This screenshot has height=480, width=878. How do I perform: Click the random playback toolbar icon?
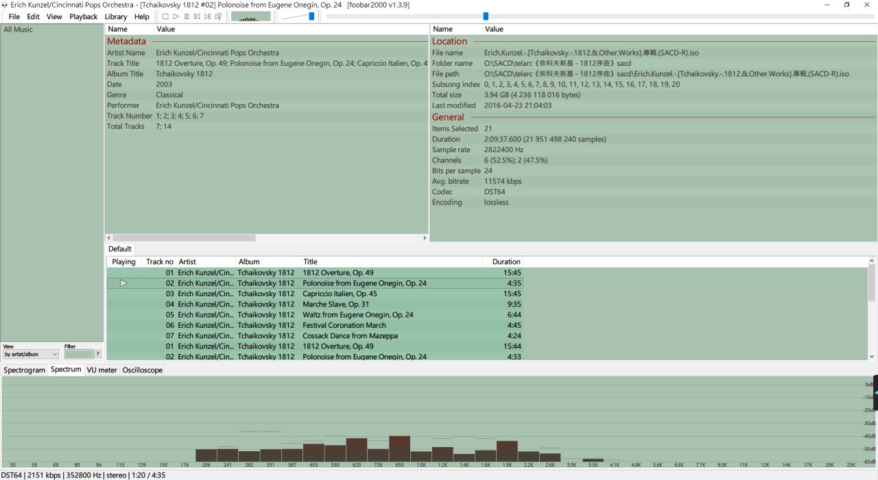218,16
